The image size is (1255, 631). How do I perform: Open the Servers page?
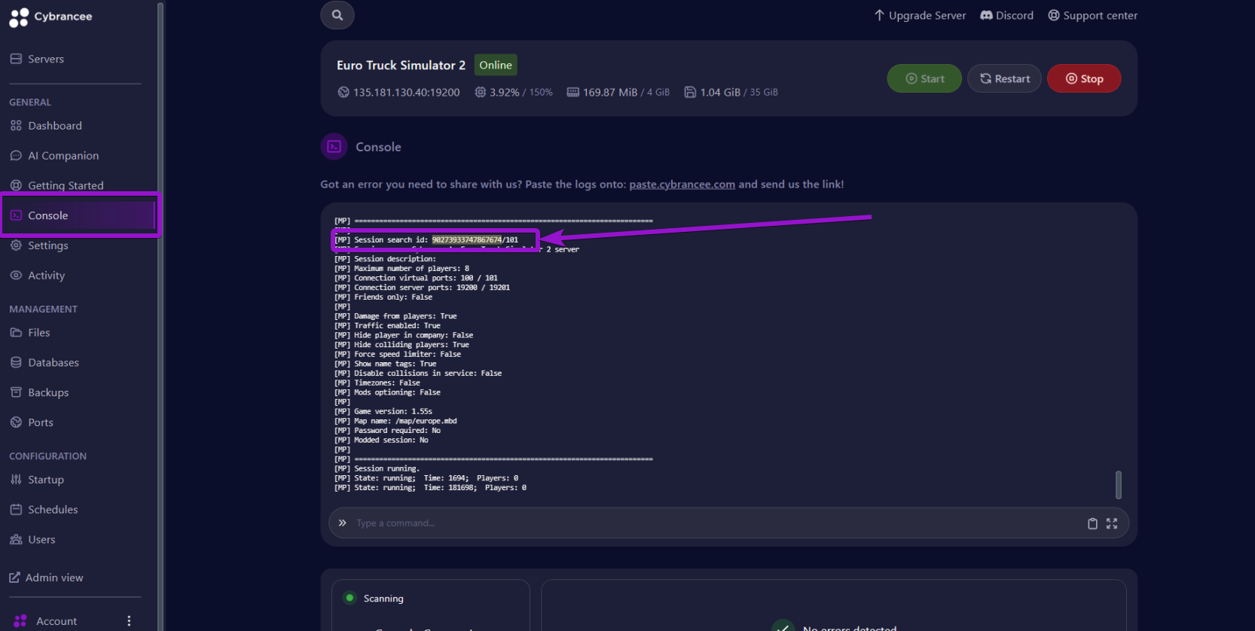(x=46, y=59)
